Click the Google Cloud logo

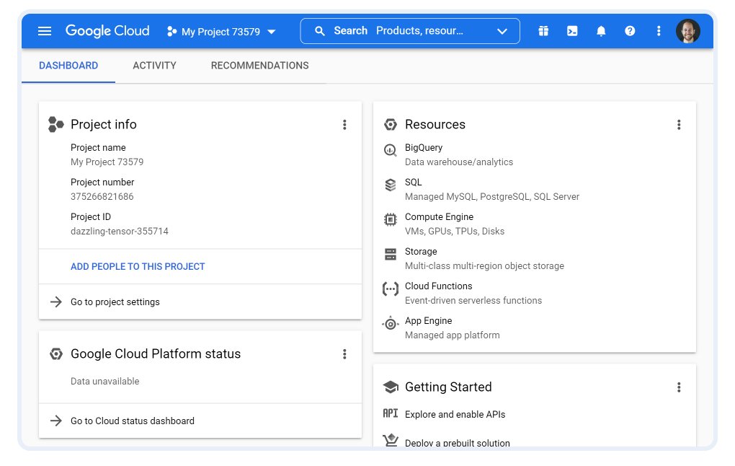point(107,31)
